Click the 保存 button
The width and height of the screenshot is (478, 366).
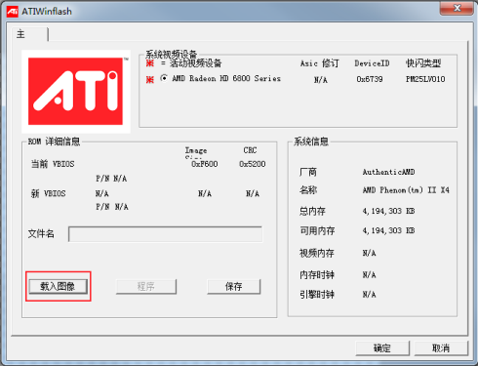click(x=234, y=286)
